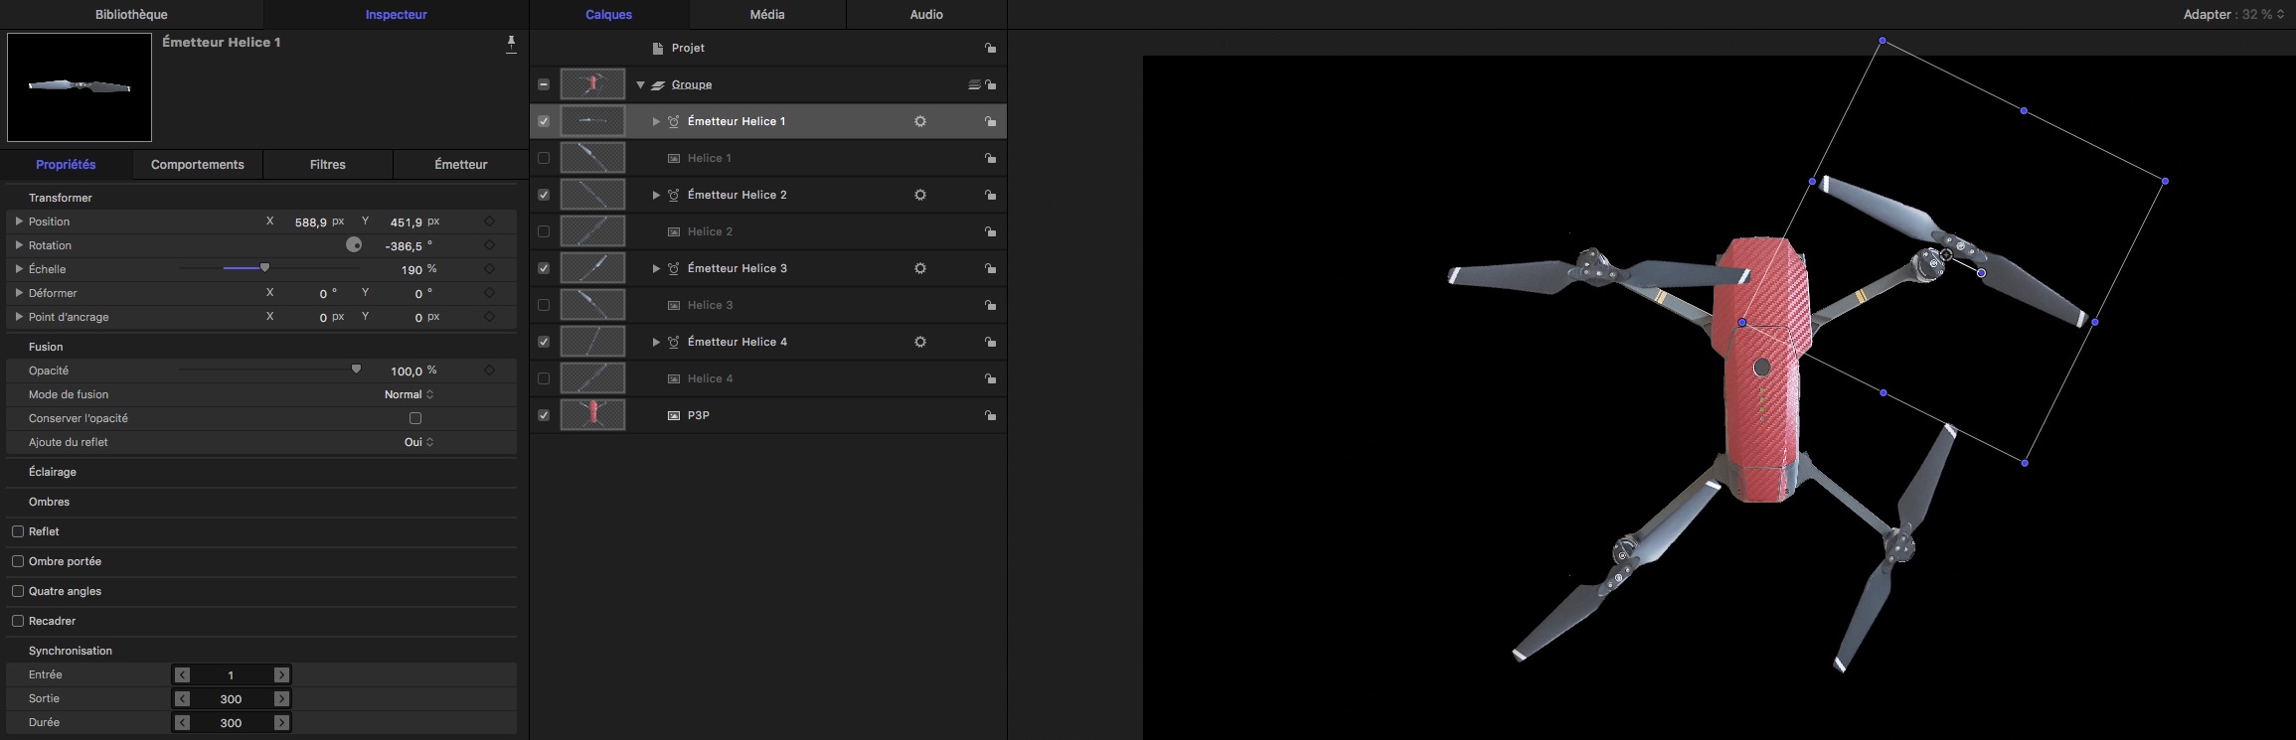Click the pin icon in the Inspector header
The image size is (2296, 740).
pos(511,43)
